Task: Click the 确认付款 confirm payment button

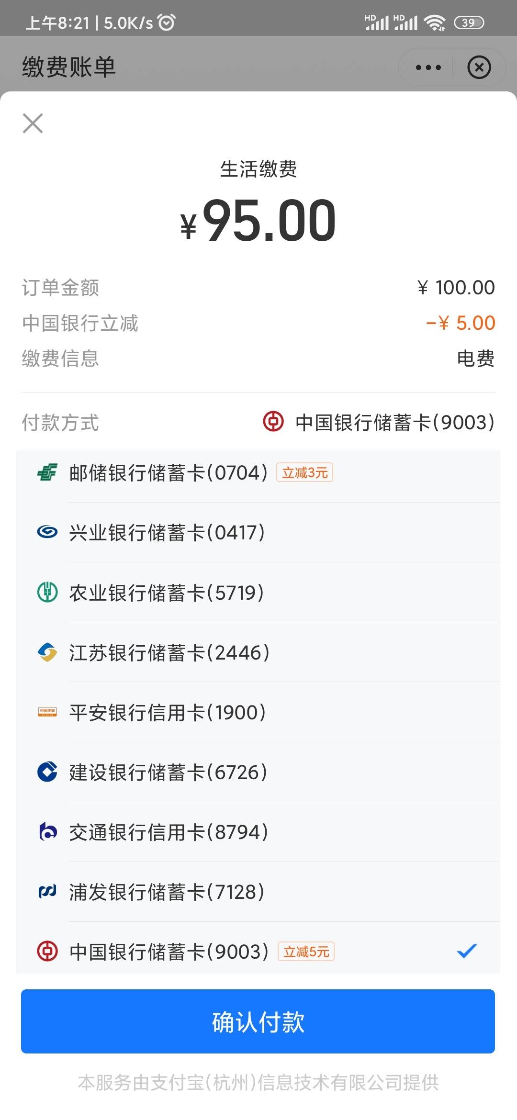Action: click(x=258, y=1021)
